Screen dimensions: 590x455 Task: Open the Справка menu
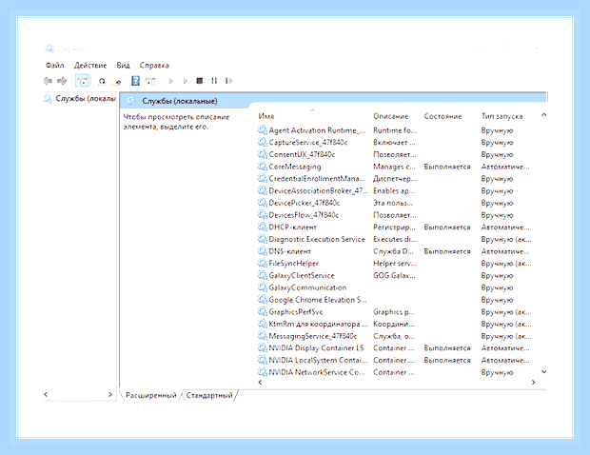pos(154,65)
